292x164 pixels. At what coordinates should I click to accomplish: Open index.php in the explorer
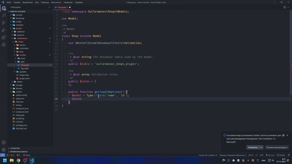pyautogui.click(x=20, y=115)
